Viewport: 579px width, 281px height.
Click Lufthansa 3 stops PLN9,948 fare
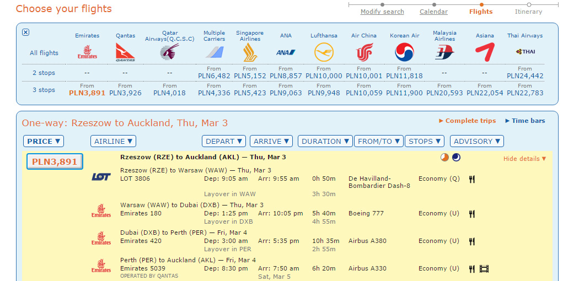tap(324, 93)
